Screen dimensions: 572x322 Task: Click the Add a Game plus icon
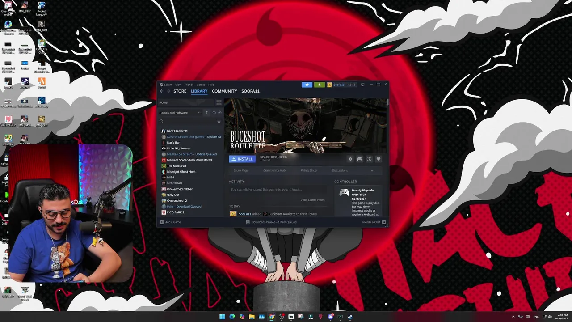[x=162, y=222]
